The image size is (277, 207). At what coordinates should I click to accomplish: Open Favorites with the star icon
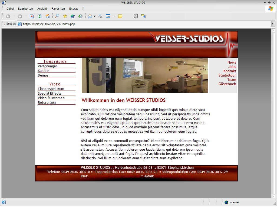[x=65, y=16]
